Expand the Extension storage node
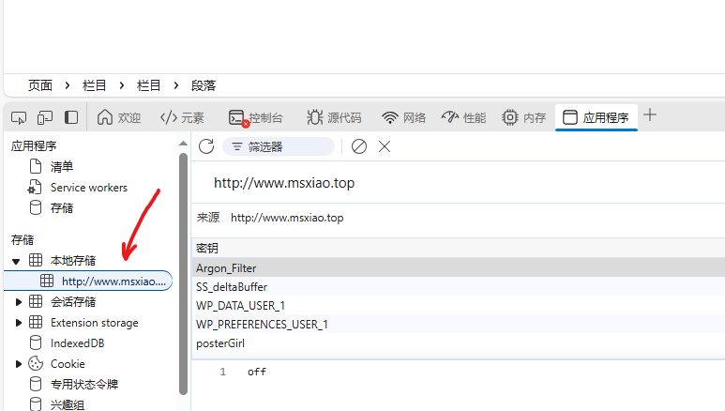The height and width of the screenshot is (411, 725). pos(19,323)
